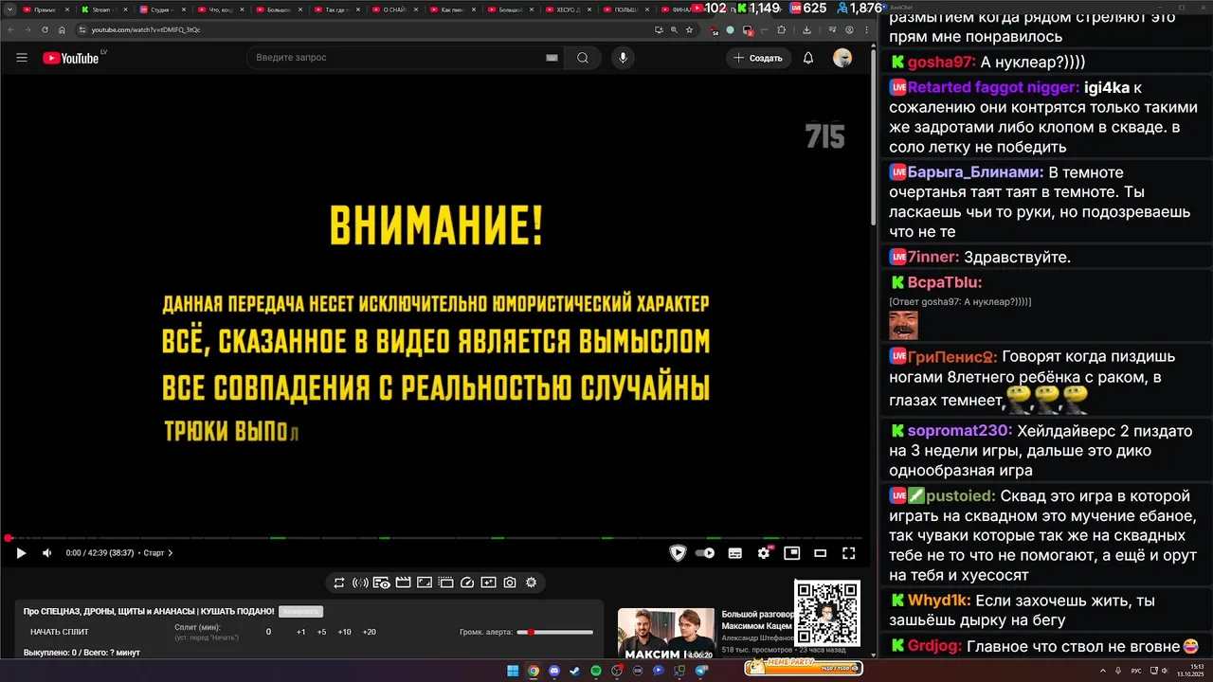Add +1 minute to split
1213x682 pixels.
pyautogui.click(x=300, y=632)
